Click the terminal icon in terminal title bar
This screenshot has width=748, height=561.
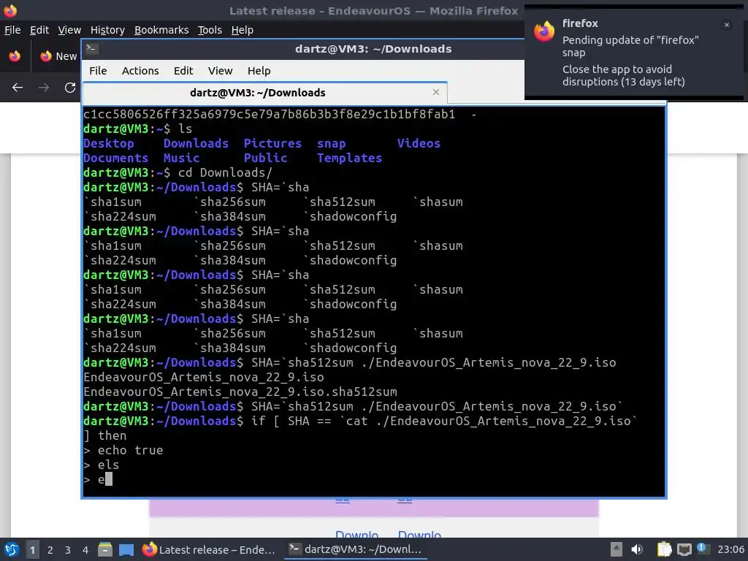coord(92,49)
